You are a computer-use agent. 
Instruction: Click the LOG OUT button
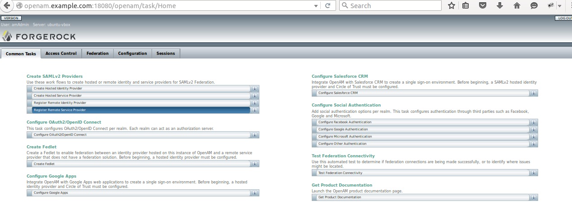click(x=563, y=18)
